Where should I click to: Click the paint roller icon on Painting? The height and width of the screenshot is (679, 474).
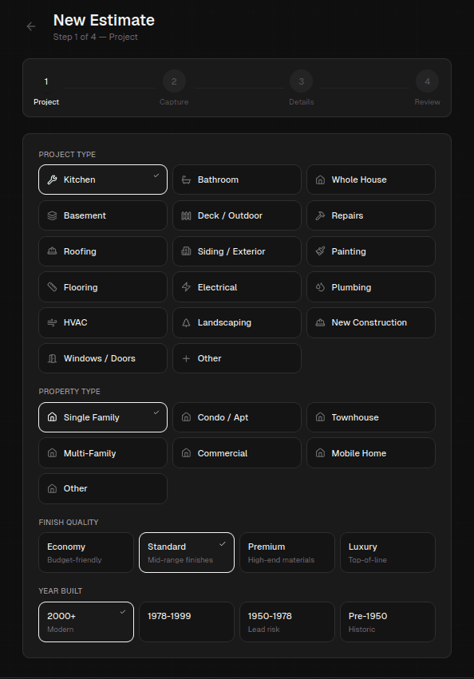click(321, 251)
